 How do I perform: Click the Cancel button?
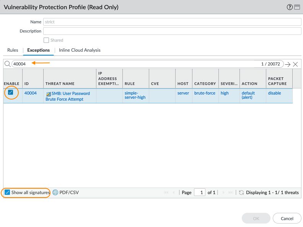coord(287,219)
